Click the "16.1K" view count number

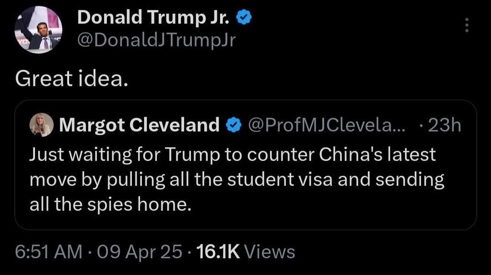218,252
